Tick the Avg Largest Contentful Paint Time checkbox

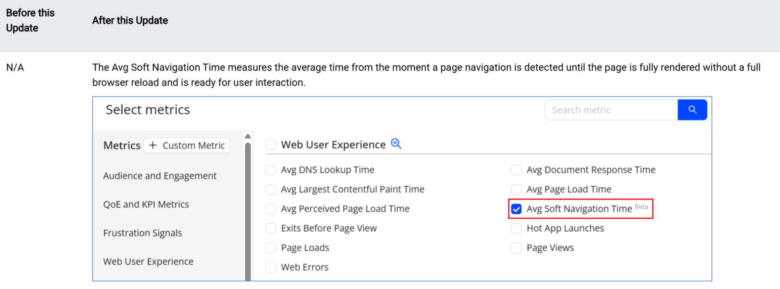click(271, 189)
